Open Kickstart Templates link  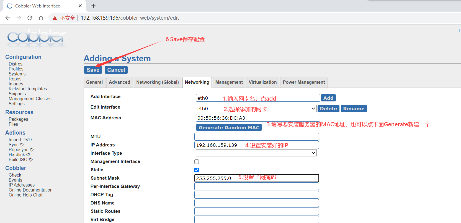pos(28,89)
